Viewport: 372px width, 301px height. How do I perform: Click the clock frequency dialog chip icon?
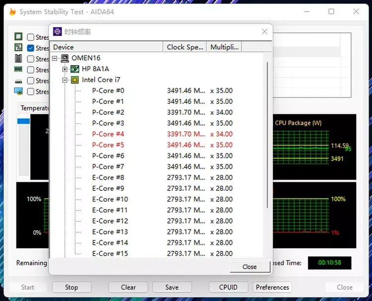pyautogui.click(x=58, y=31)
